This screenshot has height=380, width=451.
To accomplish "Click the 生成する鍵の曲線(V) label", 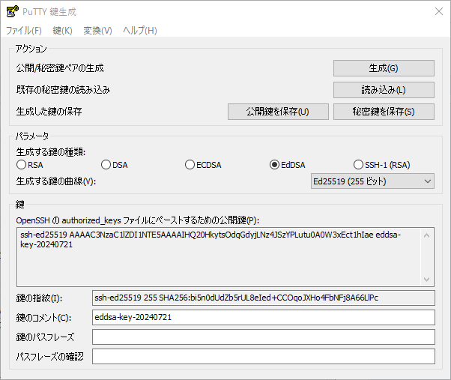I will (x=56, y=181).
